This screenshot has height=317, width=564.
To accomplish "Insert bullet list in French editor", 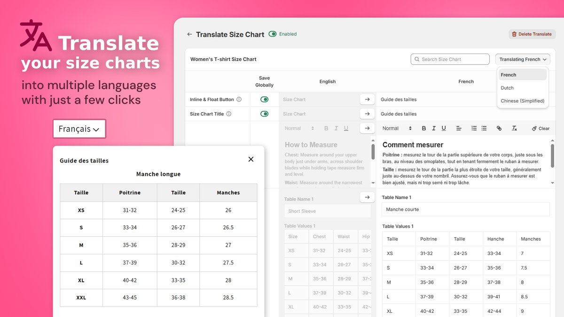I will [484, 128].
